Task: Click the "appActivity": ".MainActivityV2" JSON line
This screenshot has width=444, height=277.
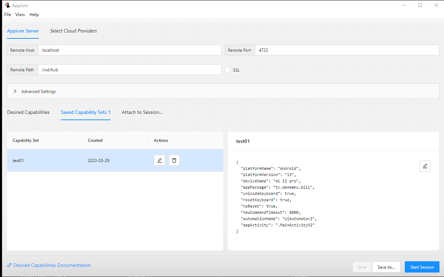Action: (x=277, y=225)
